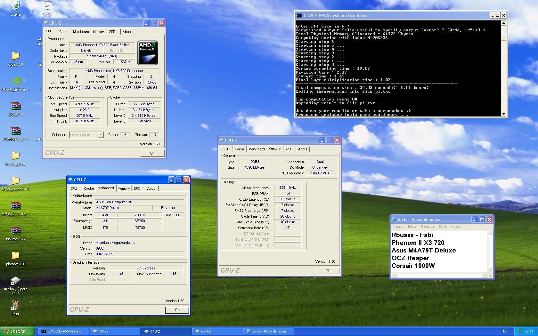The image size is (538, 336).
Task: Open the setfsb_2_2_109 archive icon
Action: point(15,205)
